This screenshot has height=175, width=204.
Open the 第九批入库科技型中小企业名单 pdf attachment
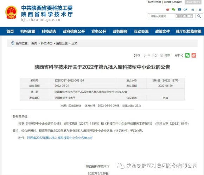click(60, 138)
